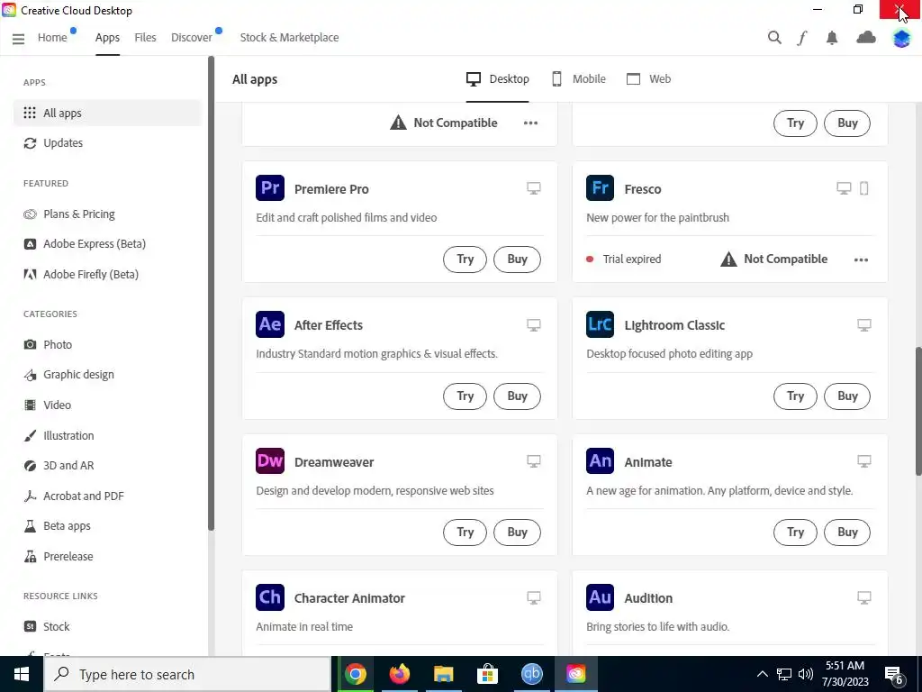
Task: Open Fresco's three-dot more options
Action: pos(861,259)
